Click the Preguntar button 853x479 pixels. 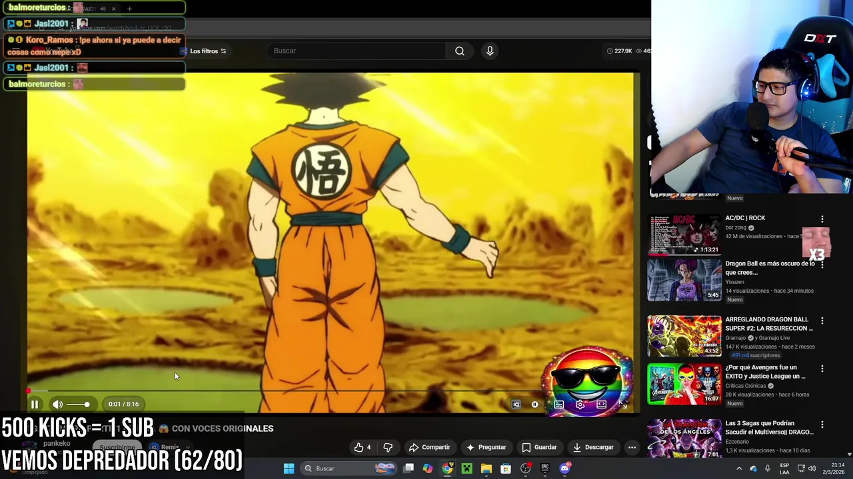[486, 447]
